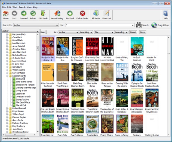Click the binoculars Search icon
The height and width of the screenshot is (142, 172).
pyautogui.click(x=139, y=25)
